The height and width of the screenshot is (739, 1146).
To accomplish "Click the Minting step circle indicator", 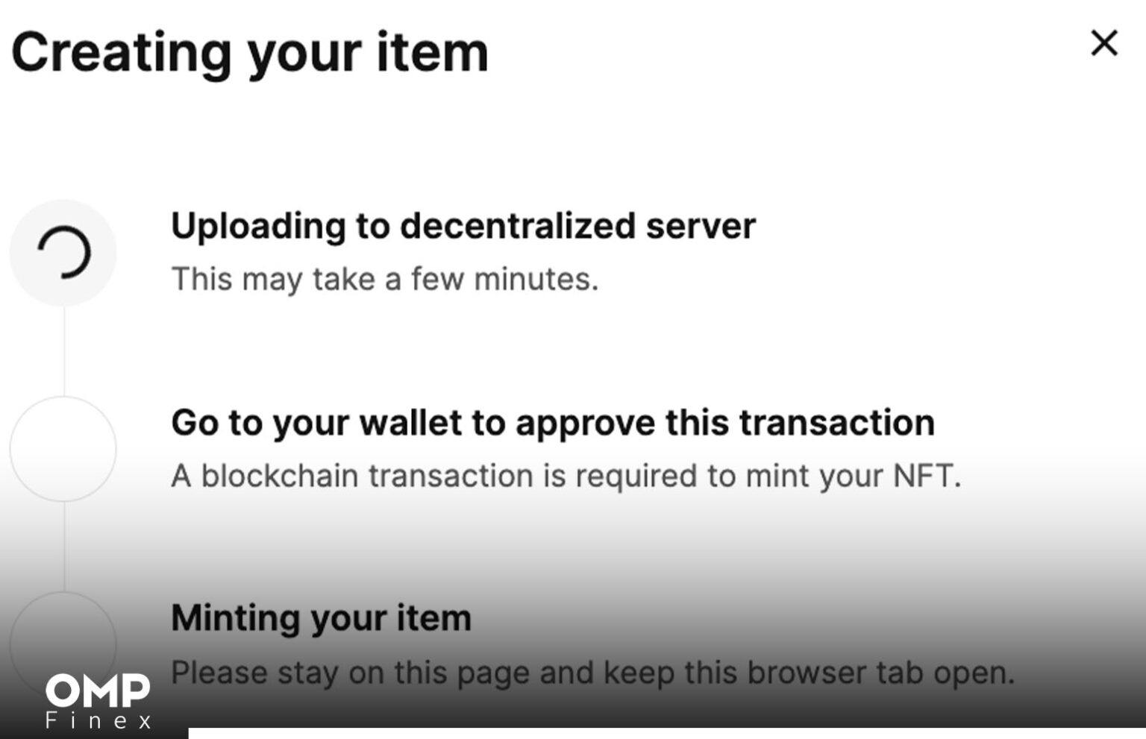I will [x=63, y=643].
